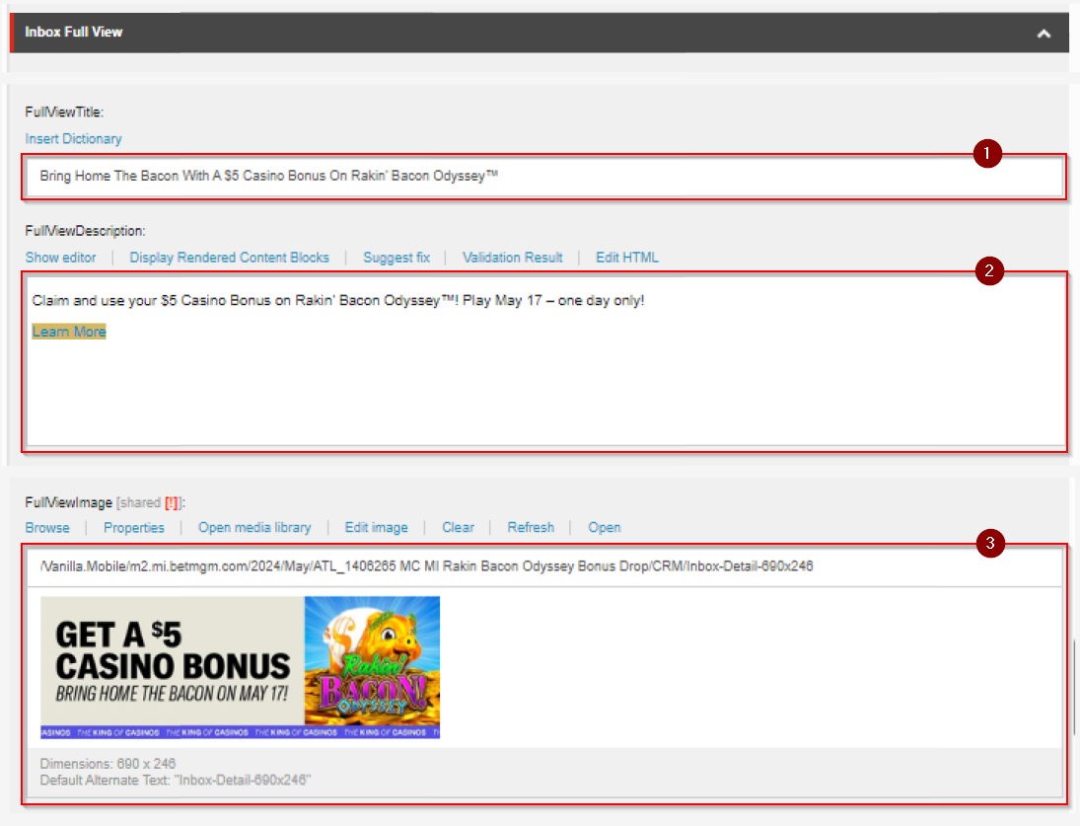Screen dimensions: 1080x826
Task: Click the Dimensions: 690 x 246 text
Action: tap(108, 763)
